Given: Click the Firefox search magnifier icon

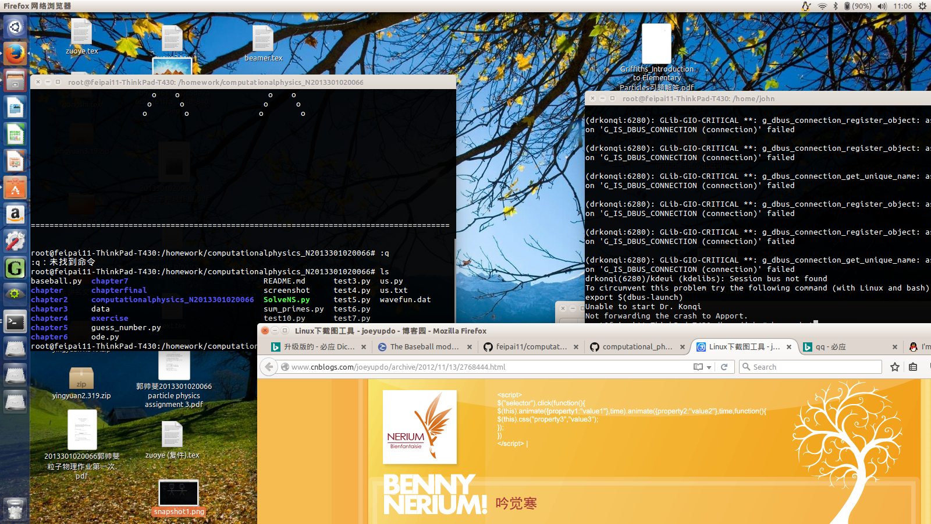Looking at the screenshot, I should (746, 367).
